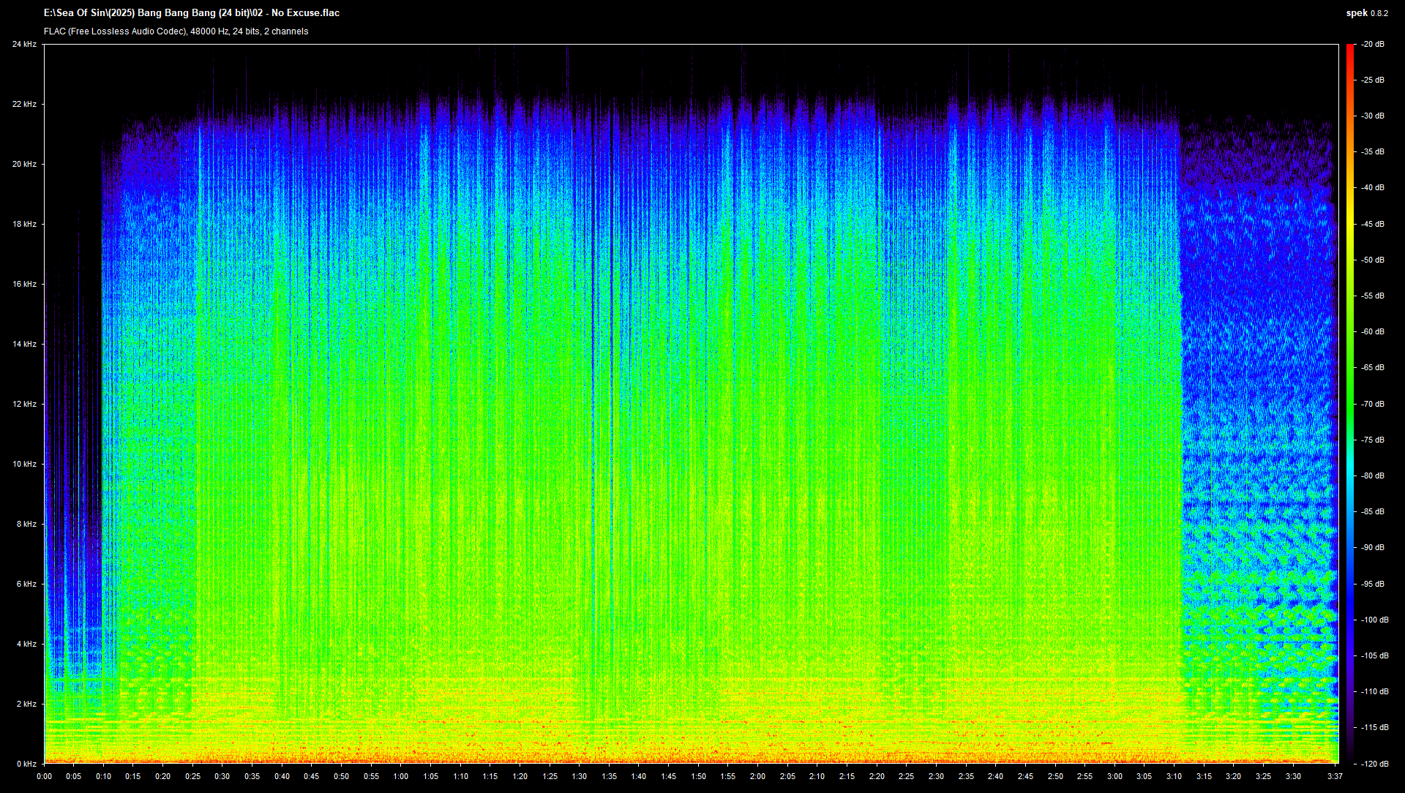
Task: Click the 2:00 time axis marker
Action: pyautogui.click(x=757, y=776)
